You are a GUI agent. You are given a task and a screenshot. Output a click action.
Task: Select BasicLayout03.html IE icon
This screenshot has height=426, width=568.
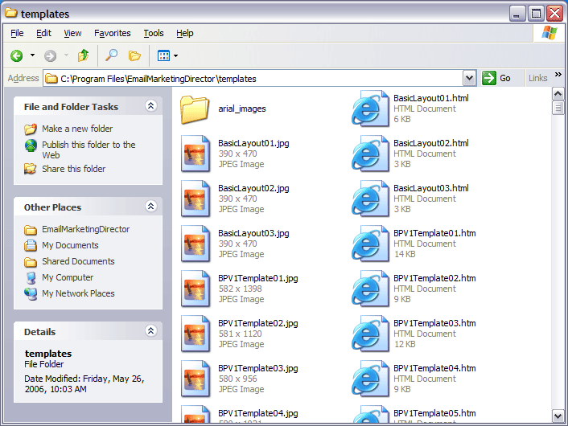click(370, 199)
